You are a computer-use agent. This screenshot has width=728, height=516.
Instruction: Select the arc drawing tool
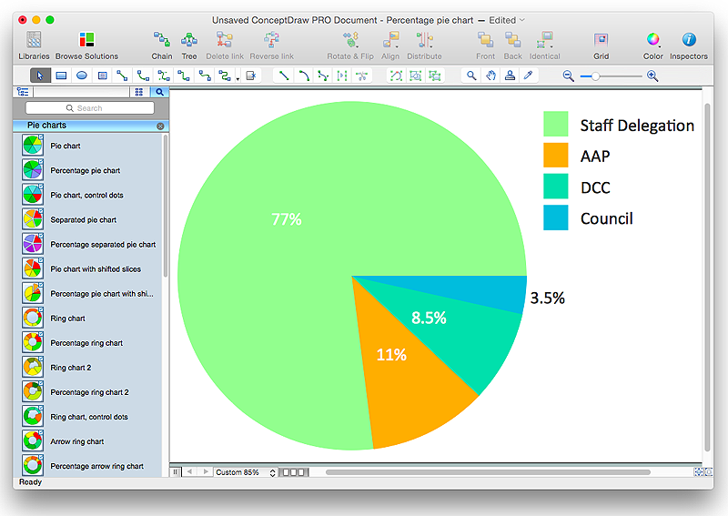304,76
